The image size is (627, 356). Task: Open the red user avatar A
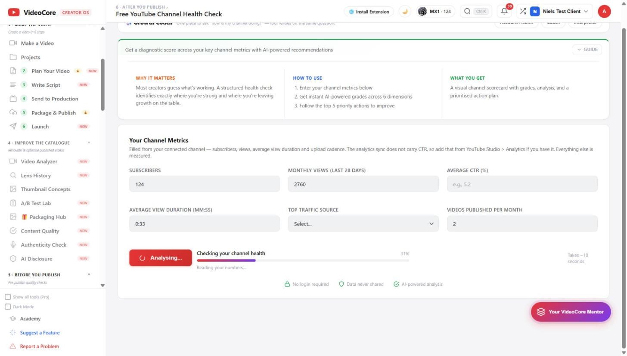click(x=604, y=12)
